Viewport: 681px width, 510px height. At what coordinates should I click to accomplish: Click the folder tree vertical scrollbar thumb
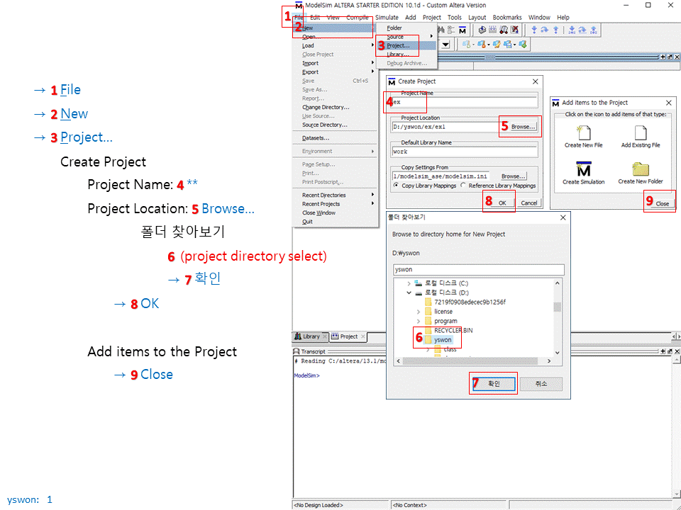tap(558, 307)
